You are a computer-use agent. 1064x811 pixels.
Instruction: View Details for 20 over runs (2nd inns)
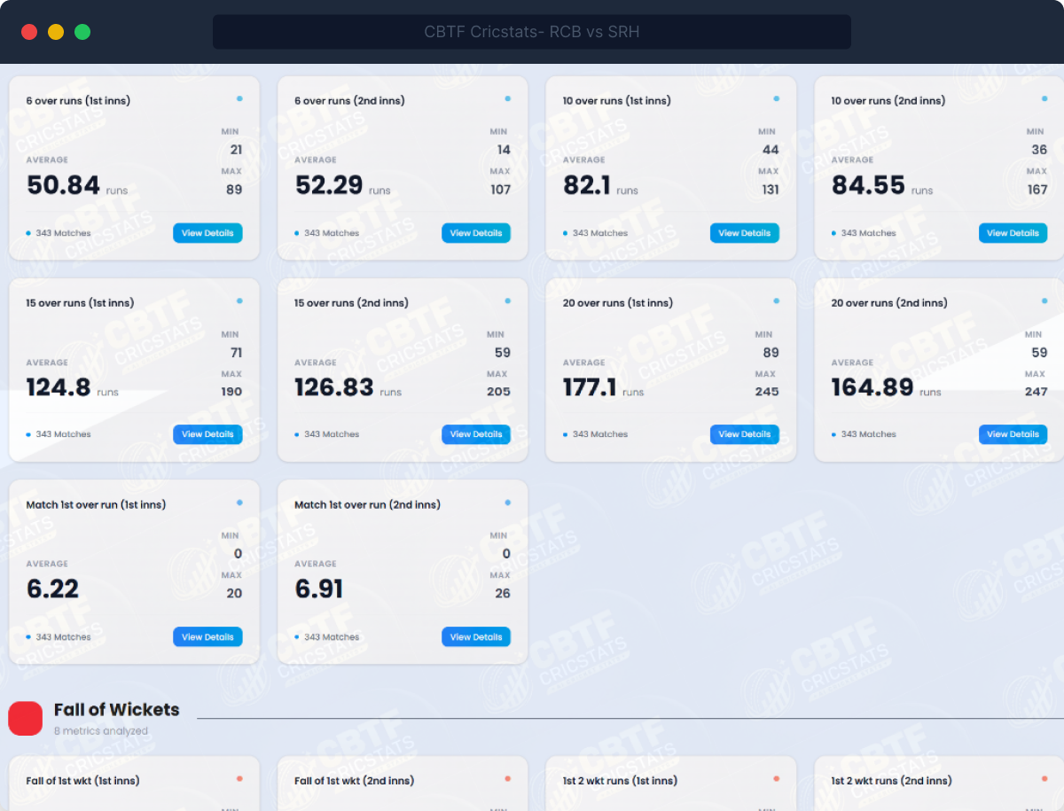click(1013, 434)
